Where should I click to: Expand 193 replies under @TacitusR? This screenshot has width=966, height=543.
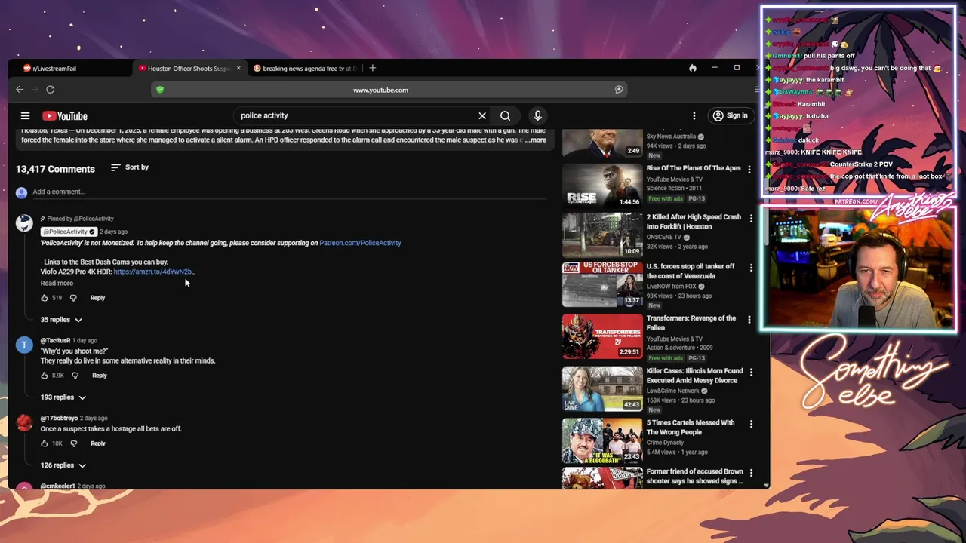tap(63, 397)
